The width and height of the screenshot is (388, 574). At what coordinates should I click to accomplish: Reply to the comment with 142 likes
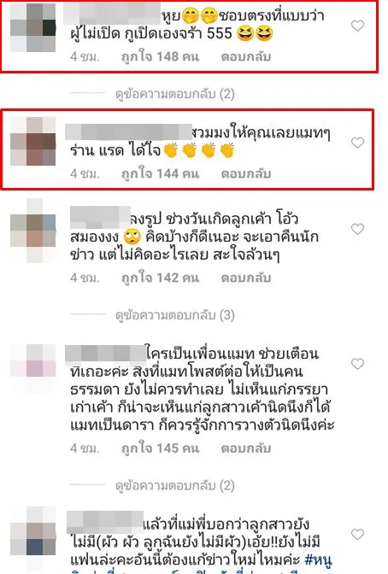(x=246, y=278)
